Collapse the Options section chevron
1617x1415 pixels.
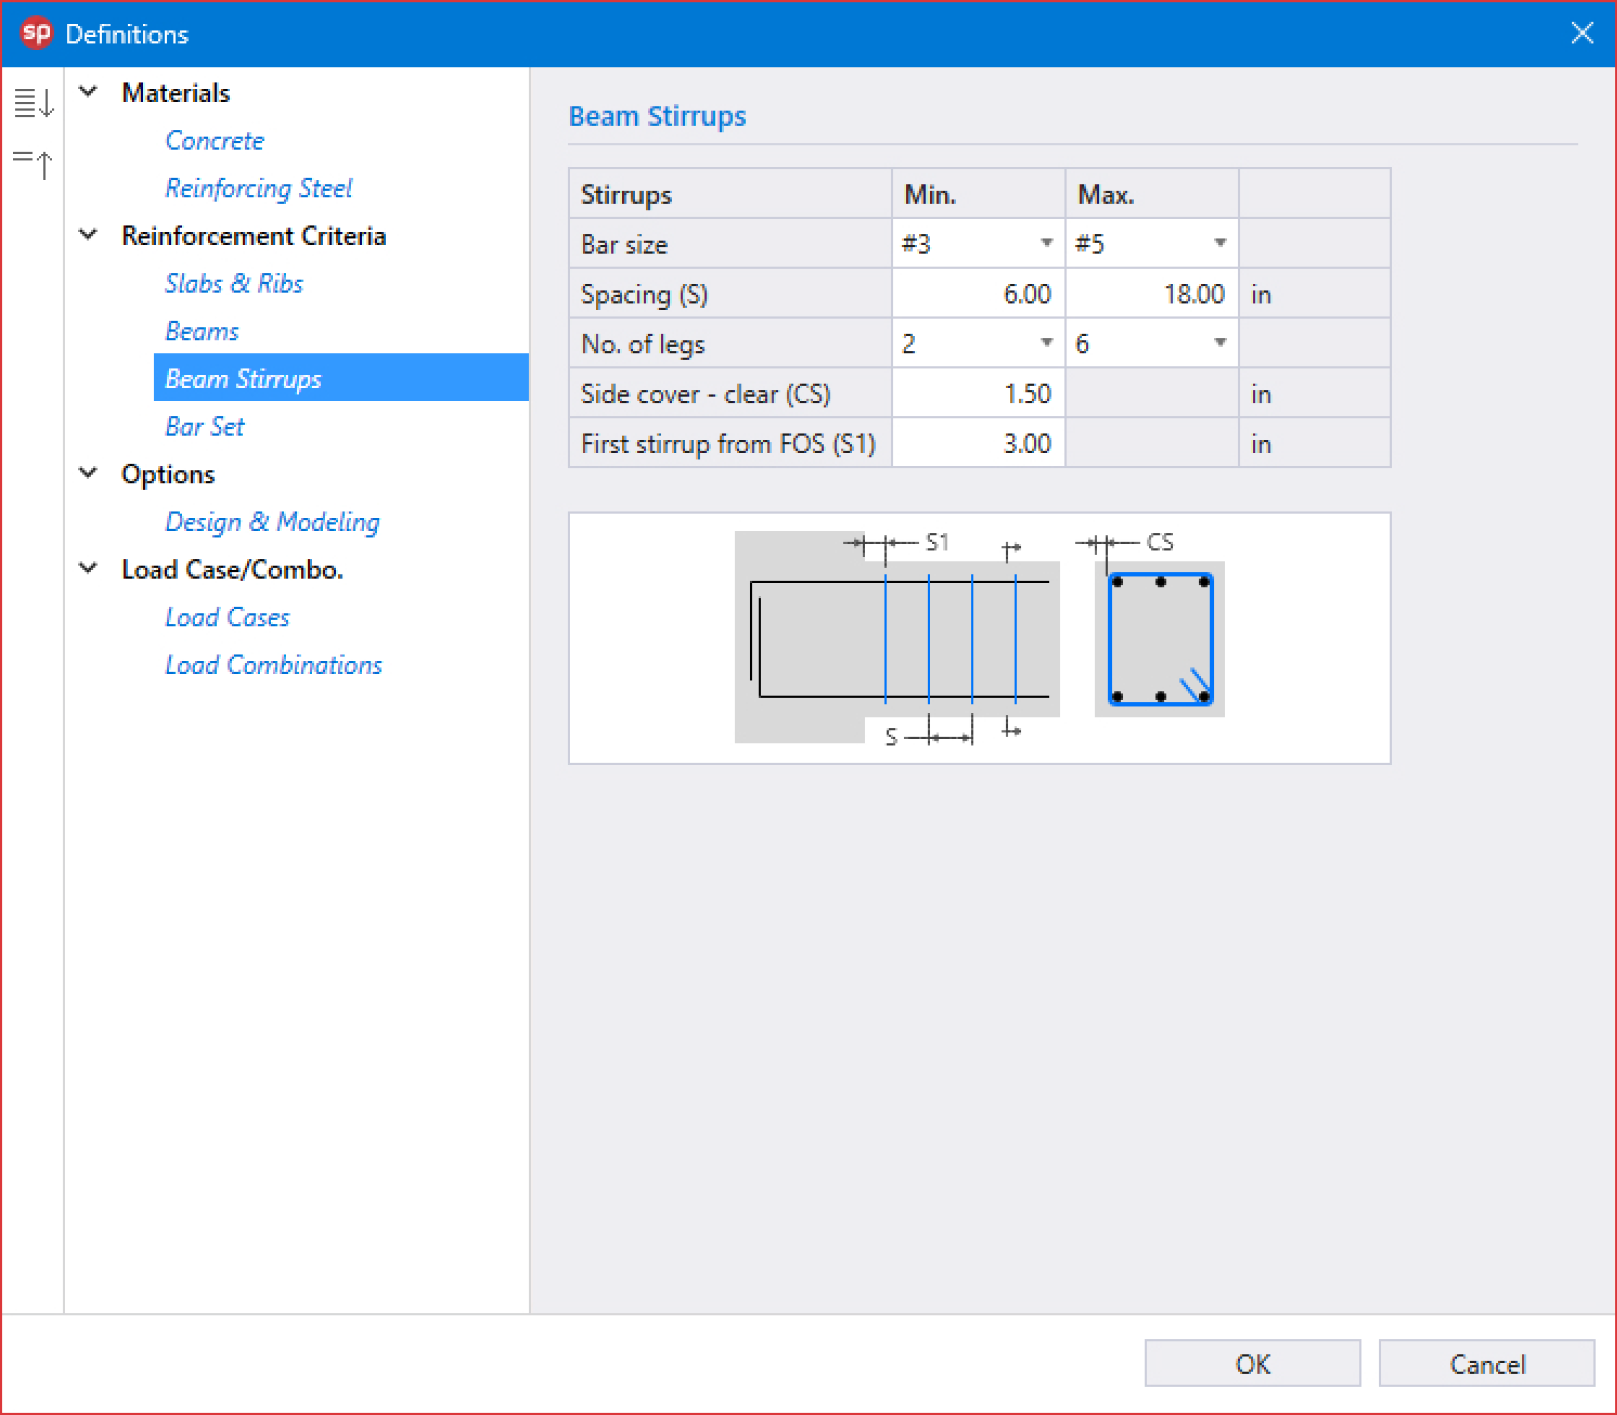click(x=88, y=473)
